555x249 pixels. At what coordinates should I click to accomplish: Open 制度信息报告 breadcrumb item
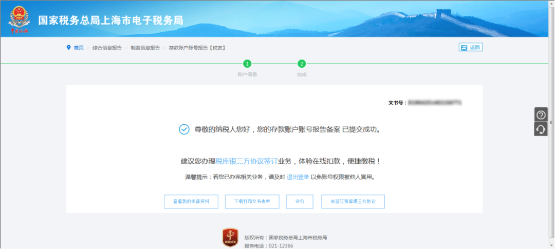coord(145,48)
